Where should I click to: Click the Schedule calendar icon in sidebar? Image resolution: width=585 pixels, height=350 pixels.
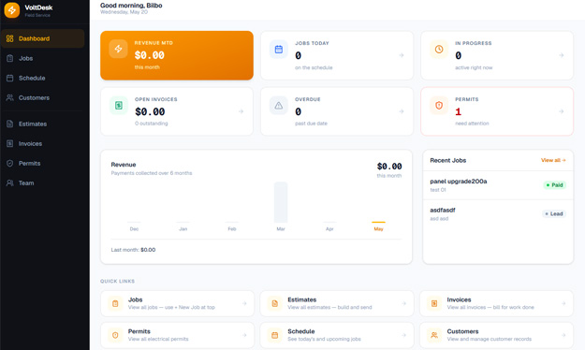pos(10,78)
